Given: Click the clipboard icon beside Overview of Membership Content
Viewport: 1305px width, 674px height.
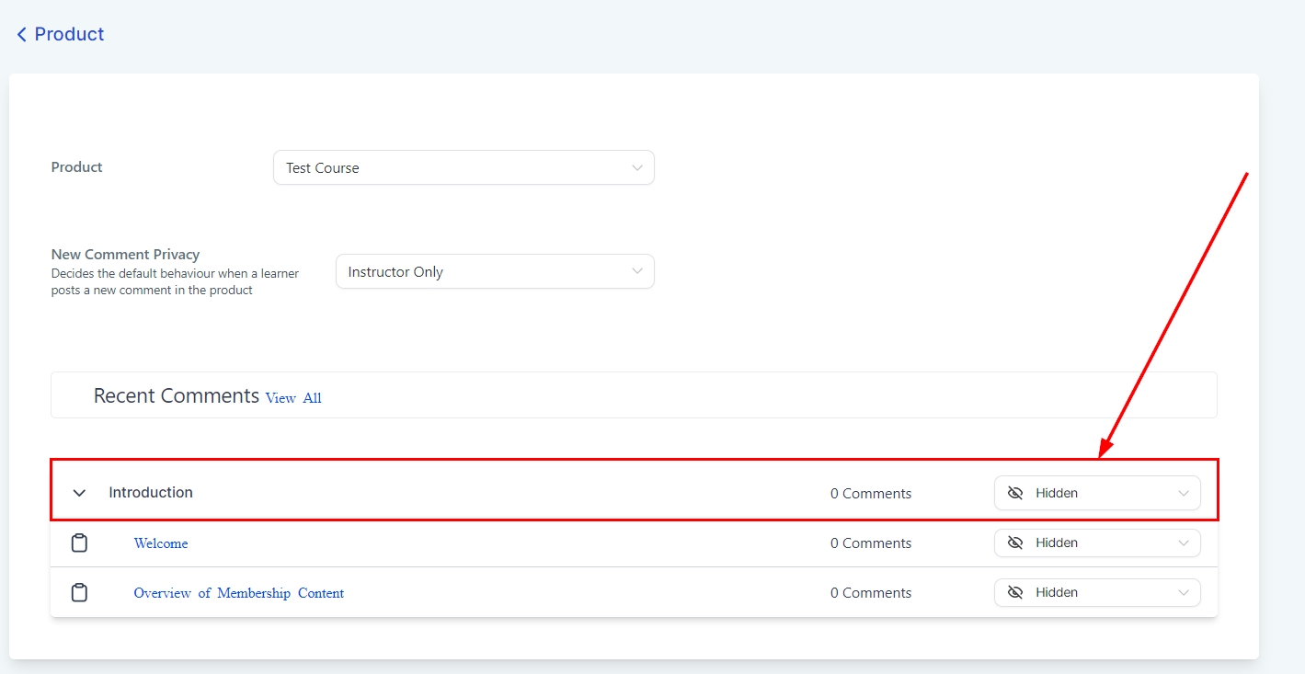Looking at the screenshot, I should (x=80, y=593).
